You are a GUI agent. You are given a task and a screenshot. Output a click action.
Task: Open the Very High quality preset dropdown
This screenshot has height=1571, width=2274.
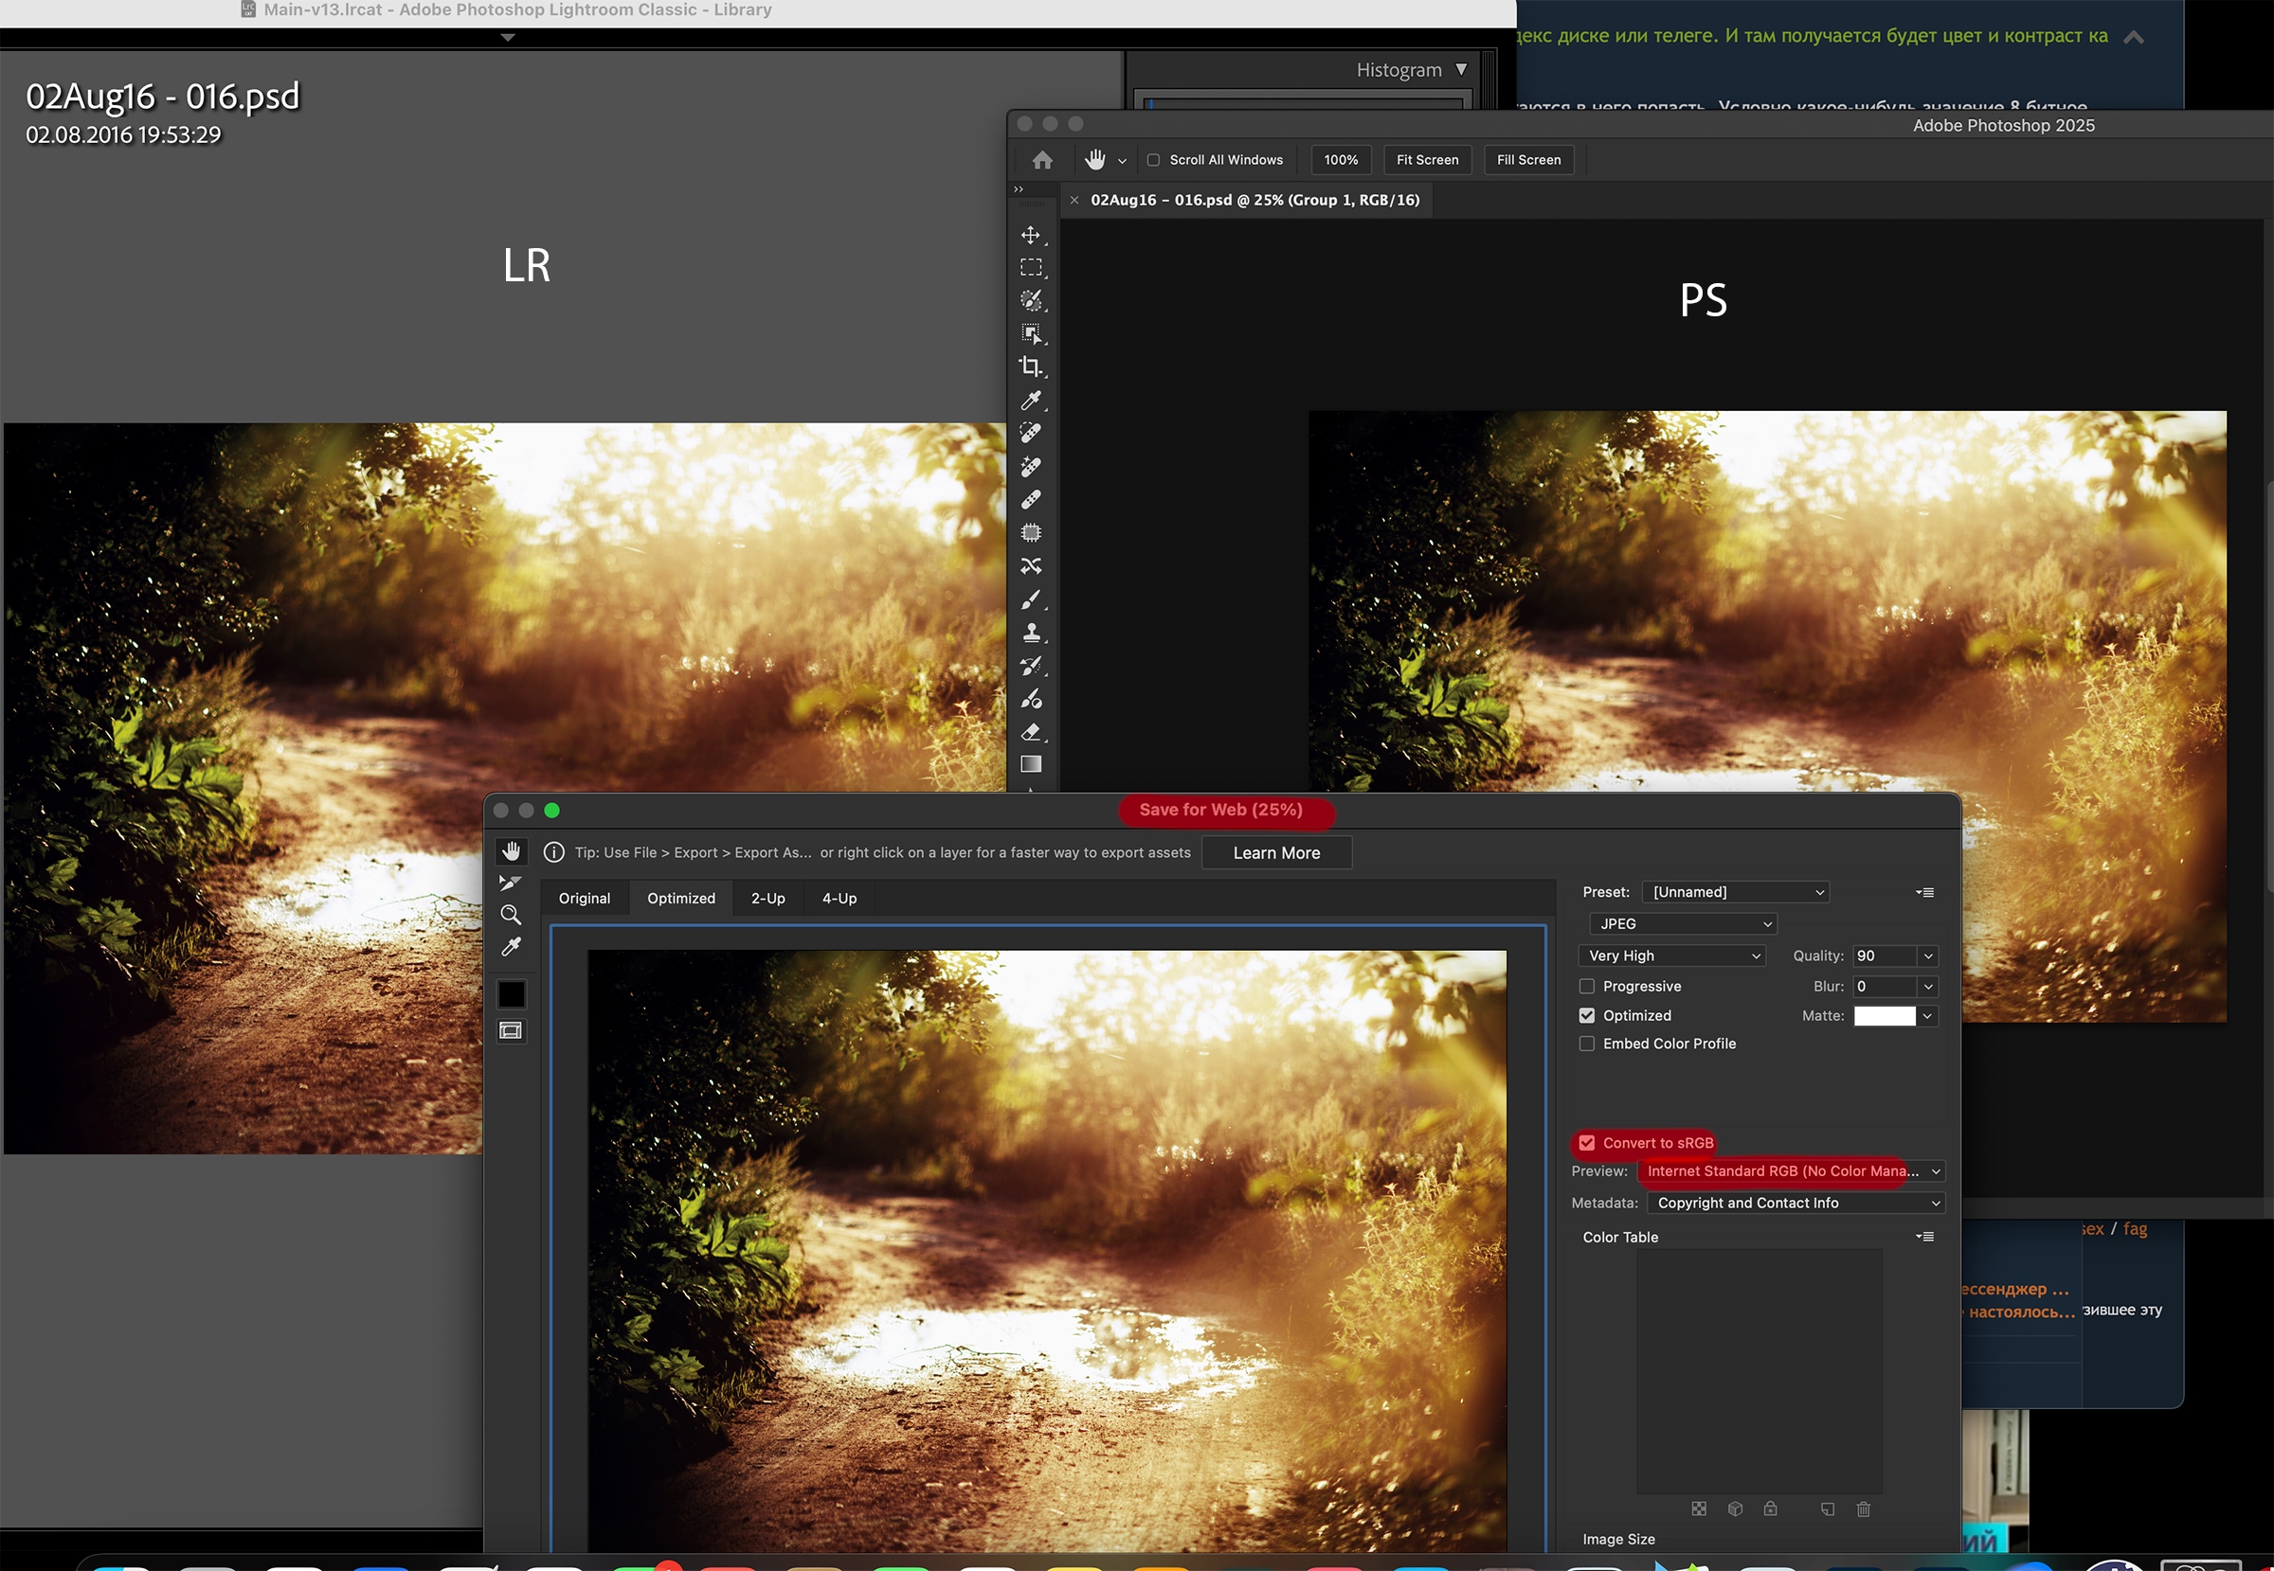pos(1671,955)
